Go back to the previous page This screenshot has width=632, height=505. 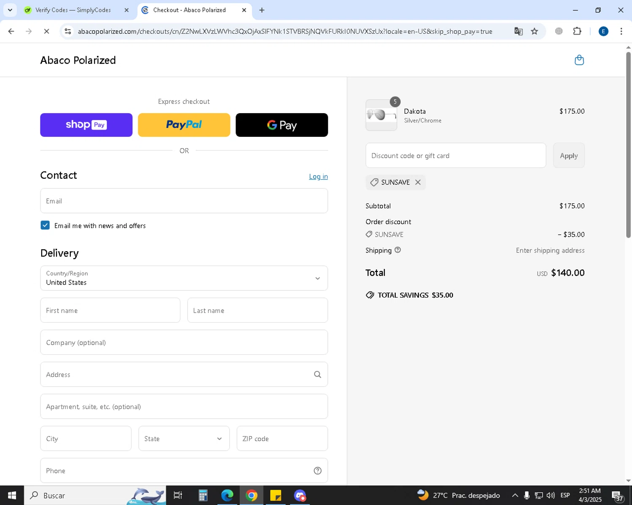click(11, 31)
